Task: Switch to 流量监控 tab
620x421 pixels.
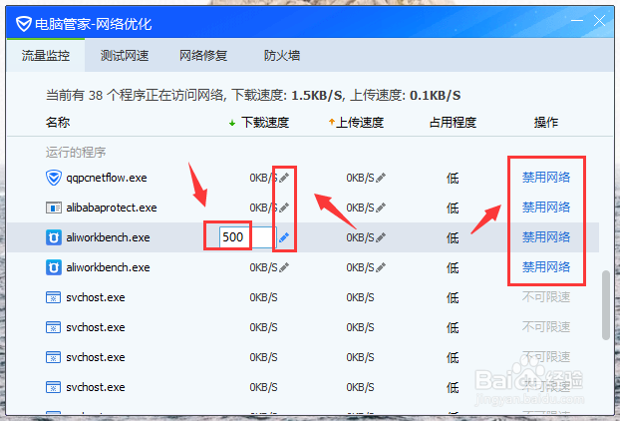Action: point(46,56)
